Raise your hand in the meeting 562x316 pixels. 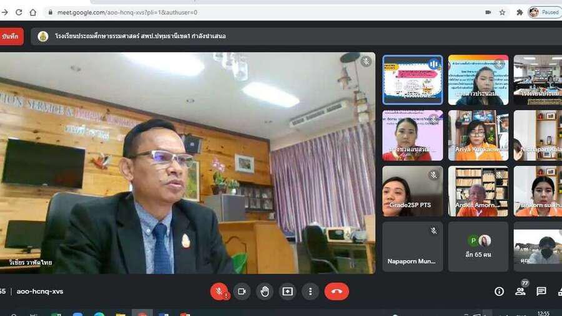click(265, 291)
